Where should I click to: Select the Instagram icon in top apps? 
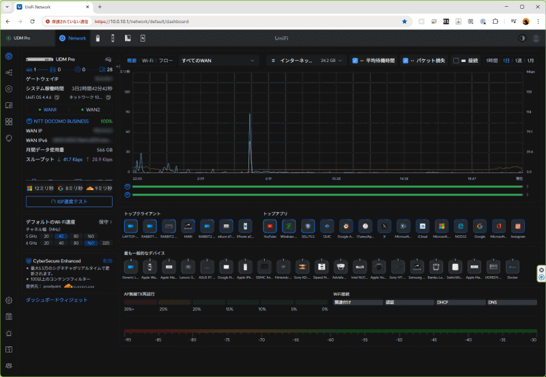518,226
